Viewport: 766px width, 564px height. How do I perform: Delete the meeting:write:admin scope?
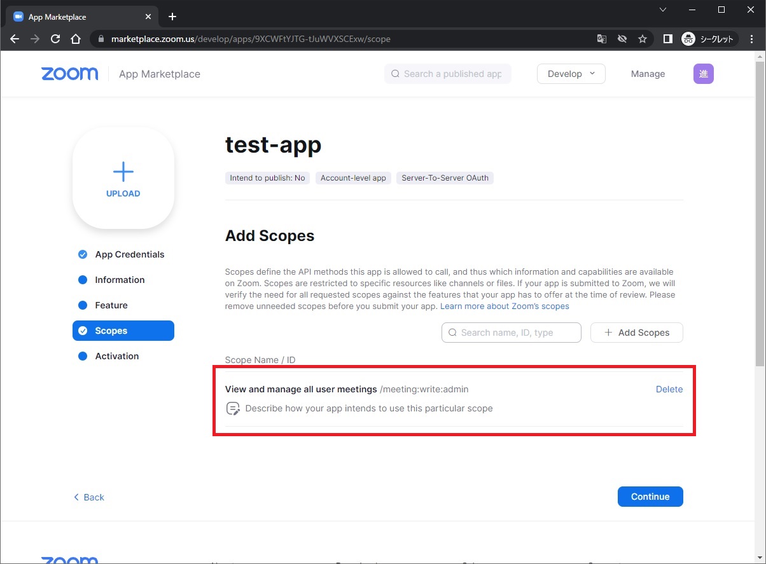tap(669, 389)
